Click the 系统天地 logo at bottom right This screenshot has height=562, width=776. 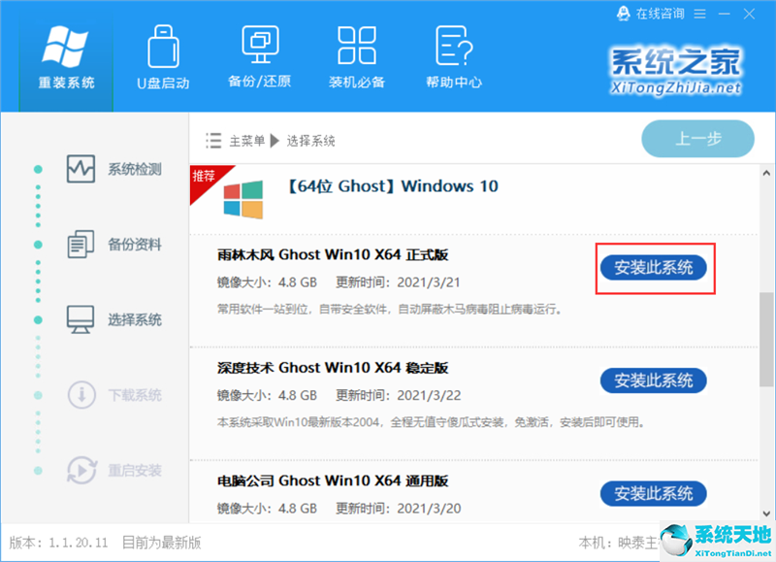point(711,540)
